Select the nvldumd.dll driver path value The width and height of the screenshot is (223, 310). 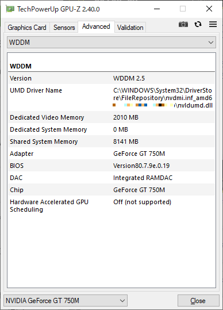tap(163, 98)
